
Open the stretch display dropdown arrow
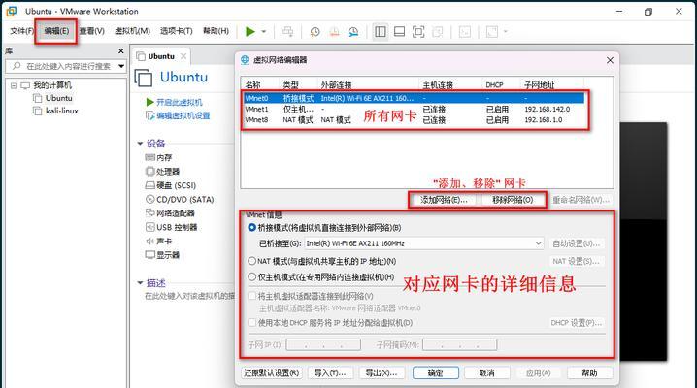coord(506,31)
